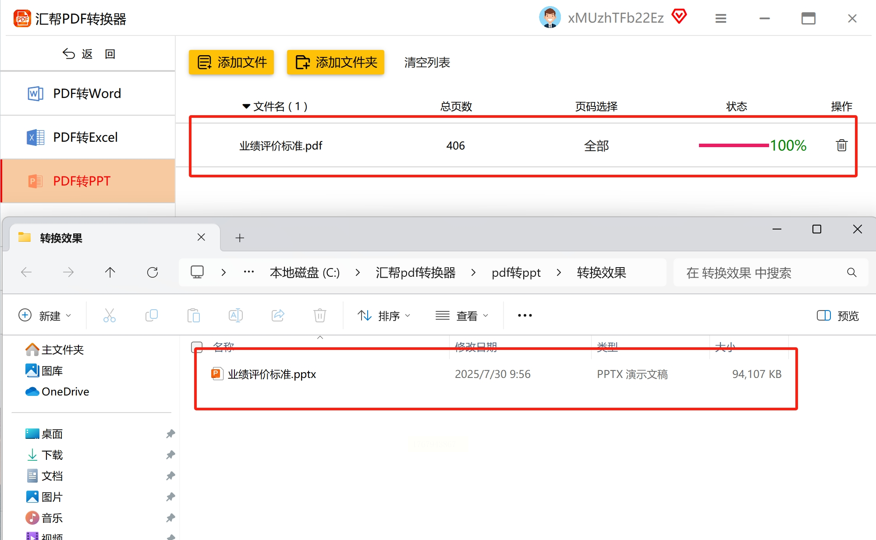Select PDF转Excel in the sidebar
The width and height of the screenshot is (876, 540).
click(x=85, y=137)
